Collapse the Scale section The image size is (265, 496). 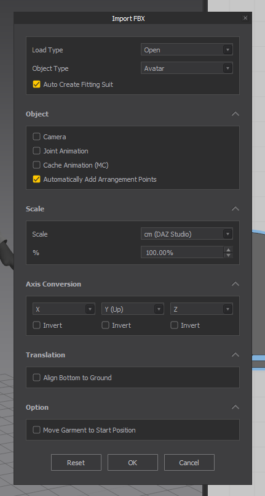click(x=235, y=209)
